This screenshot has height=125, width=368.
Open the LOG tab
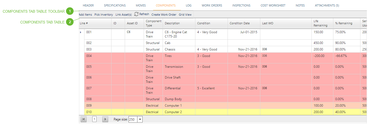pyautogui.click(x=189, y=5)
